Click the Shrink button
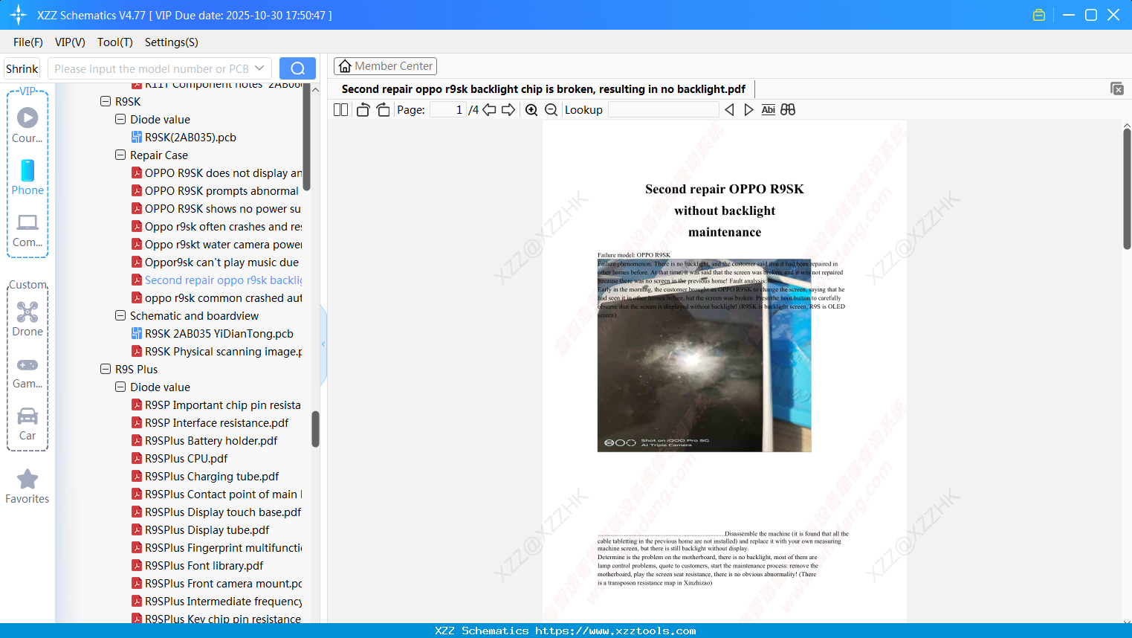This screenshot has height=638, width=1132. coord(22,68)
